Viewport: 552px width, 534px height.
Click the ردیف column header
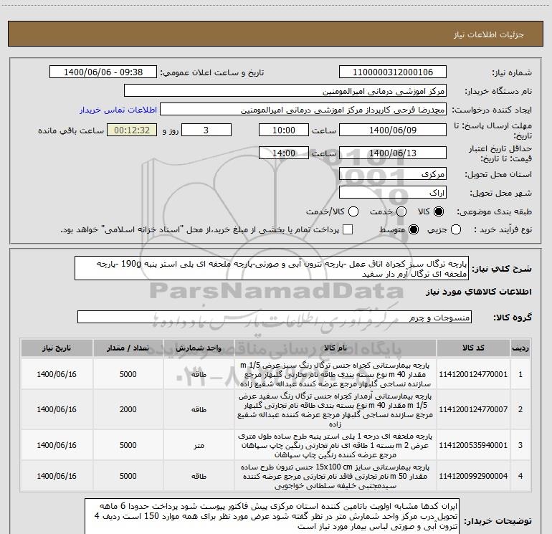click(x=520, y=348)
